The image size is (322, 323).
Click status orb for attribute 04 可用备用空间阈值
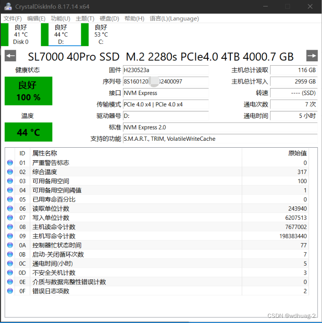(x=10, y=190)
